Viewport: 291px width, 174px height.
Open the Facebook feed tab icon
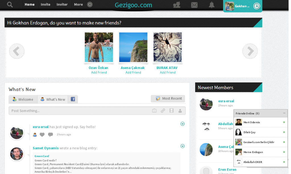click(x=73, y=99)
